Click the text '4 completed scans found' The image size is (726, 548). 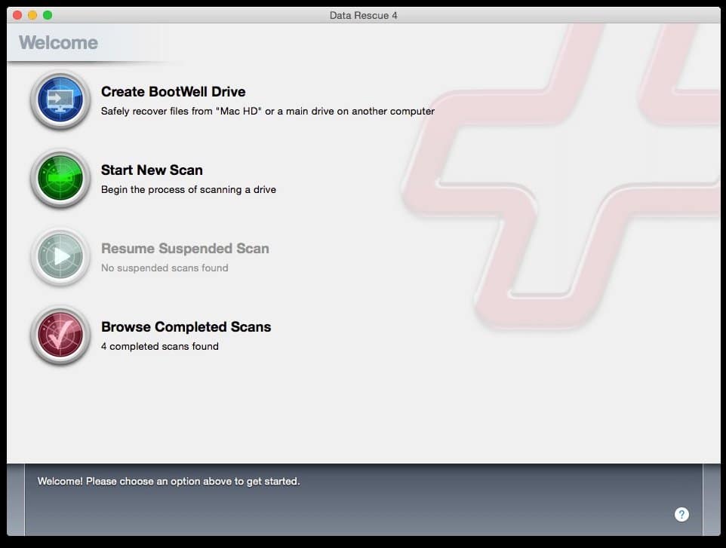tap(160, 346)
